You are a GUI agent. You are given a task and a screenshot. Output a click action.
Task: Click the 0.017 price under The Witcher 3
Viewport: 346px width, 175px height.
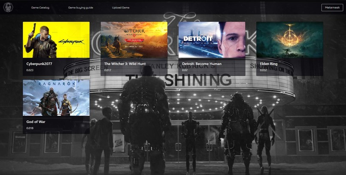click(108, 70)
